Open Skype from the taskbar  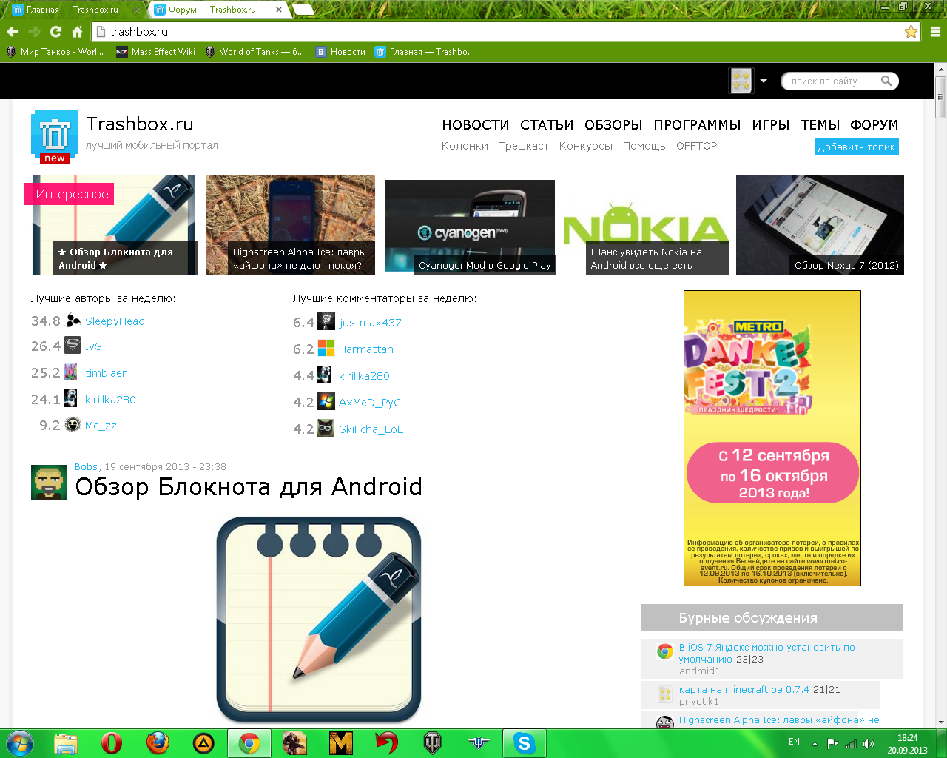pyautogui.click(x=525, y=742)
